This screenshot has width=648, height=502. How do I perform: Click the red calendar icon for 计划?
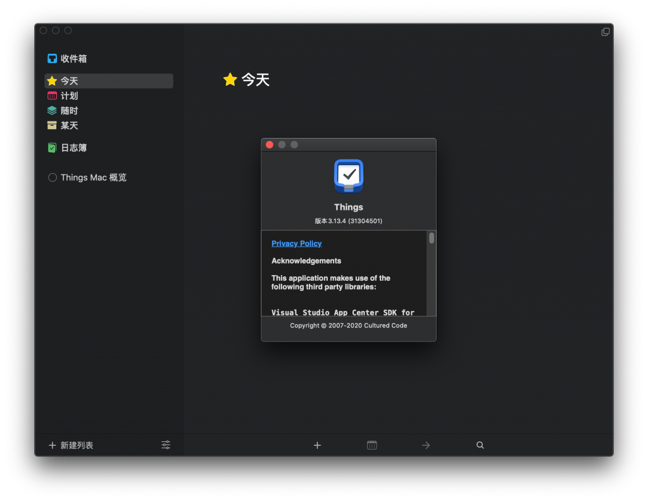(x=52, y=95)
